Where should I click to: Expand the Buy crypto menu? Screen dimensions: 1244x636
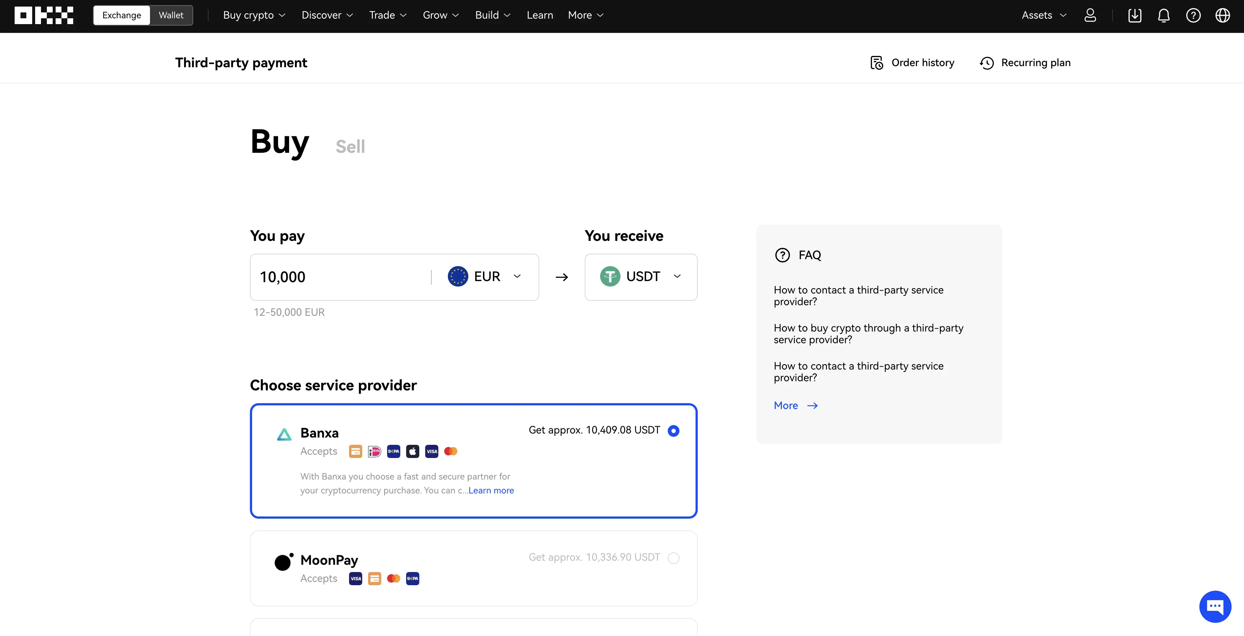pyautogui.click(x=254, y=15)
